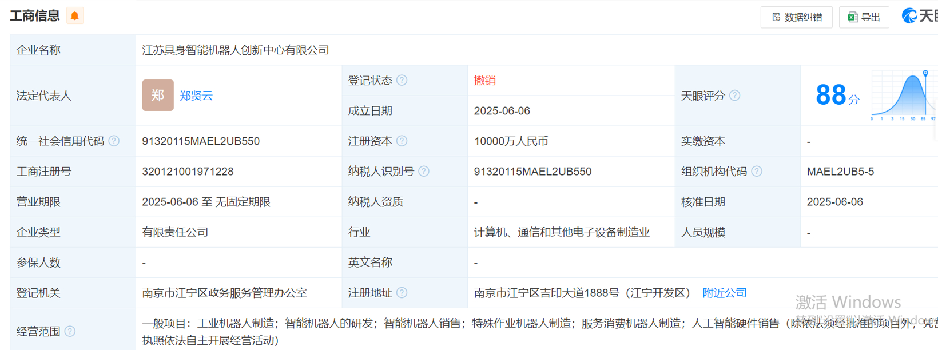Click the 郑 avatar thumbnail
Image resolution: width=938 pixels, height=350 pixels.
pyautogui.click(x=158, y=95)
